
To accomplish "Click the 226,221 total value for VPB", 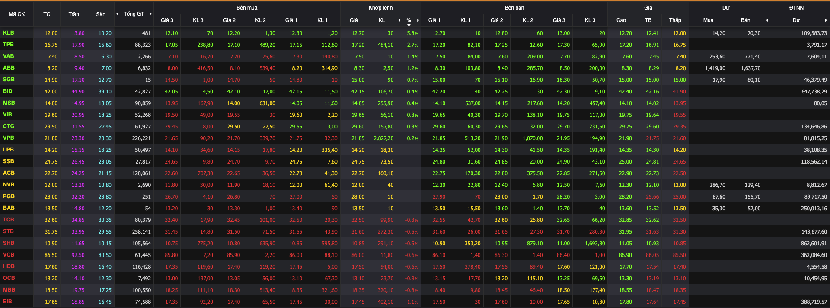I will 141,138.
